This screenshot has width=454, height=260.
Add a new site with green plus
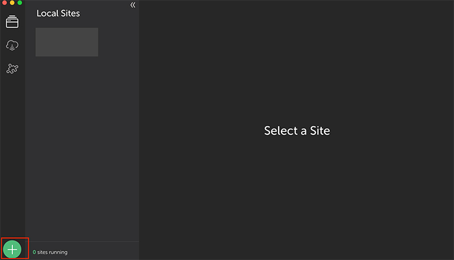coord(12,249)
